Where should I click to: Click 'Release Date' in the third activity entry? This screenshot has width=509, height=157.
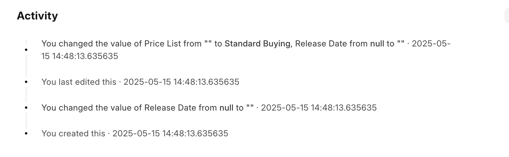(x=170, y=108)
